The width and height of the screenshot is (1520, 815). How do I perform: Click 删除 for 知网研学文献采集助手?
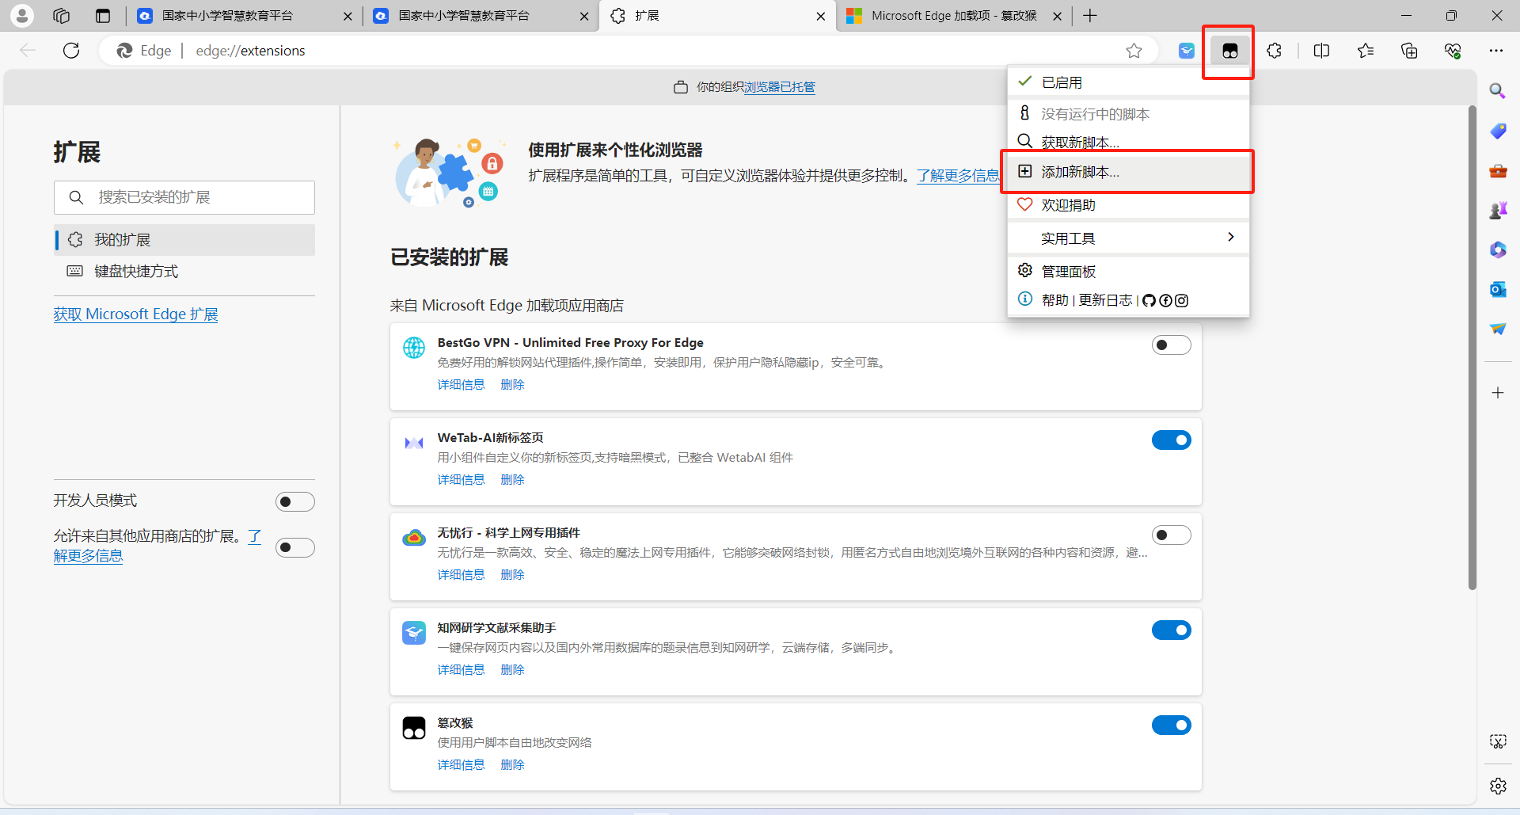[x=512, y=669]
